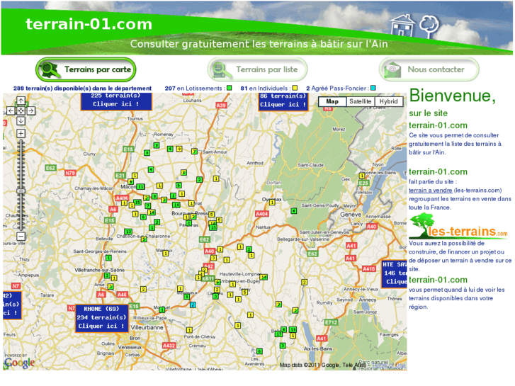Select green 13 marker above Châtillon-sur-Chalaronne

(128, 232)
